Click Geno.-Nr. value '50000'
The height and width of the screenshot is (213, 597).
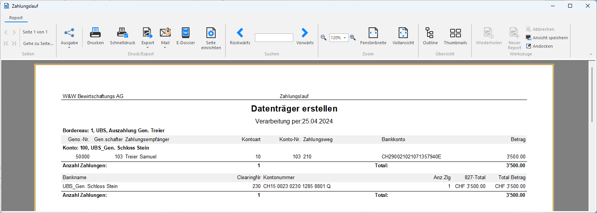click(83, 156)
